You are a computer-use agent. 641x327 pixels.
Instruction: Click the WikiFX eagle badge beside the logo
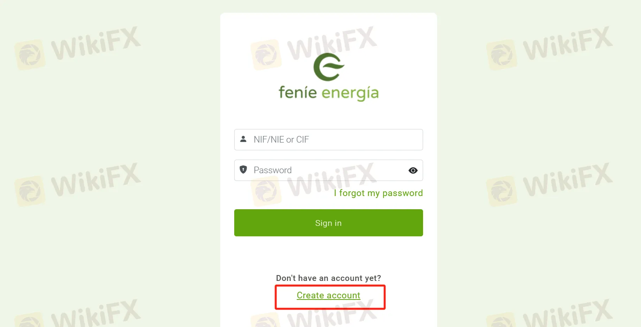(x=266, y=55)
